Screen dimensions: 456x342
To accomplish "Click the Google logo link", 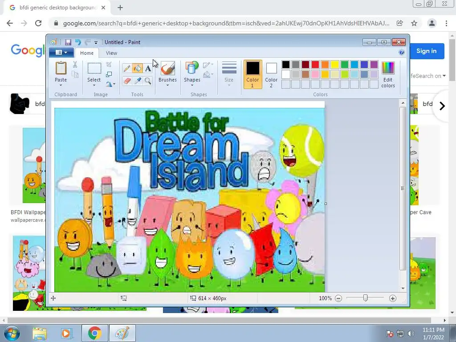I will point(28,51).
